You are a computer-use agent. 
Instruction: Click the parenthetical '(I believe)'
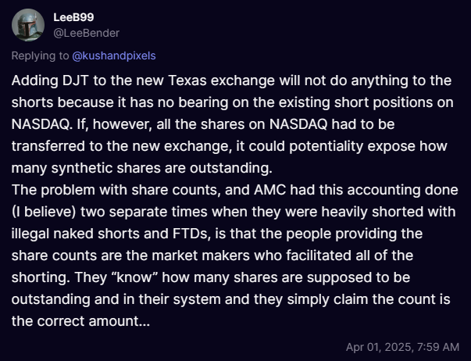(44, 212)
